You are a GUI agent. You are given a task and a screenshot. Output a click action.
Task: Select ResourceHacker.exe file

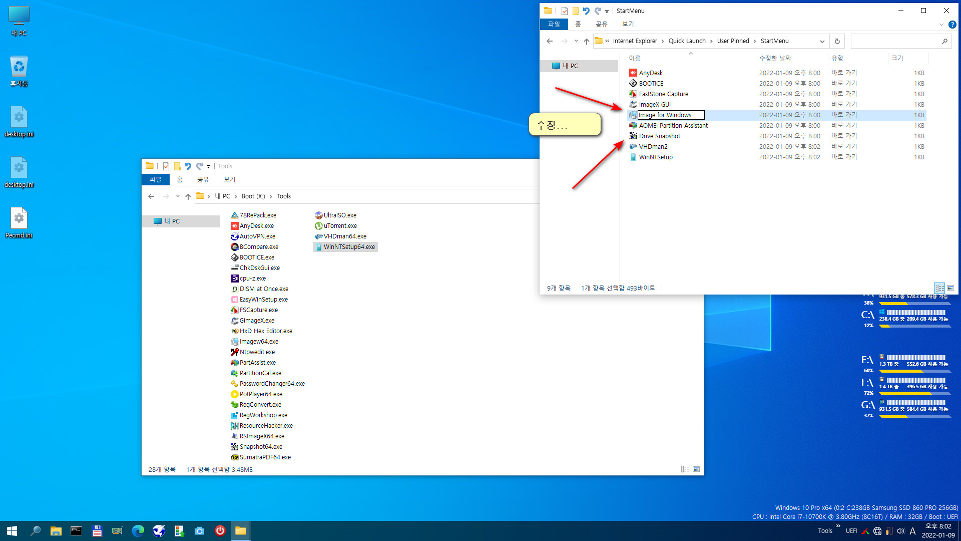266,425
